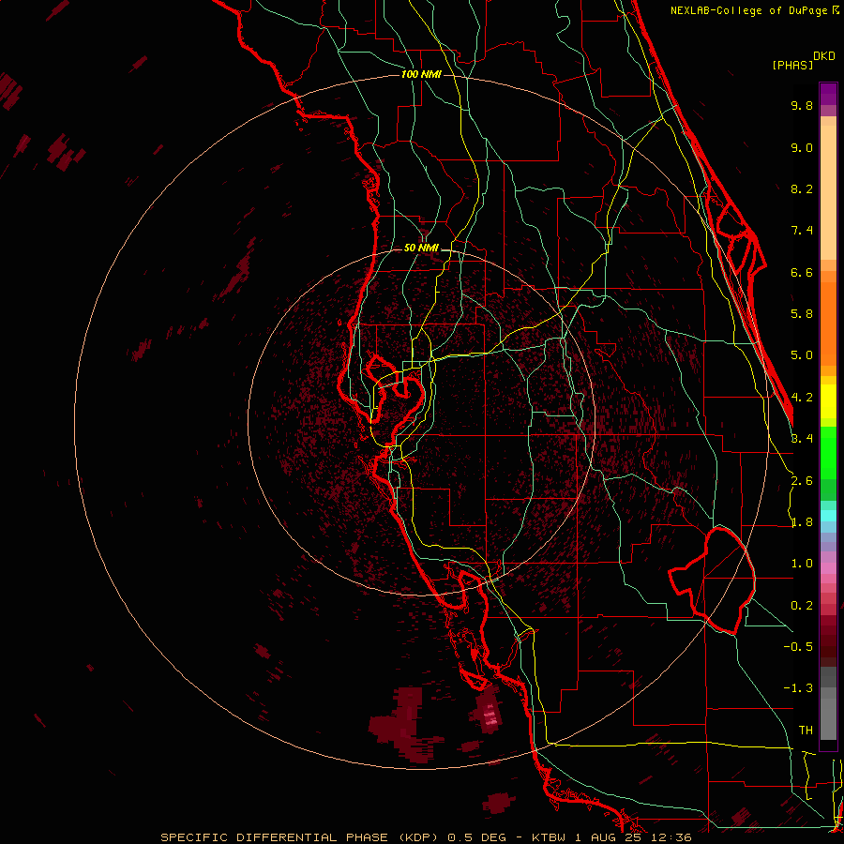This screenshot has width=844, height=844.
Task: Select the 6.6 scale value
Action: [802, 272]
